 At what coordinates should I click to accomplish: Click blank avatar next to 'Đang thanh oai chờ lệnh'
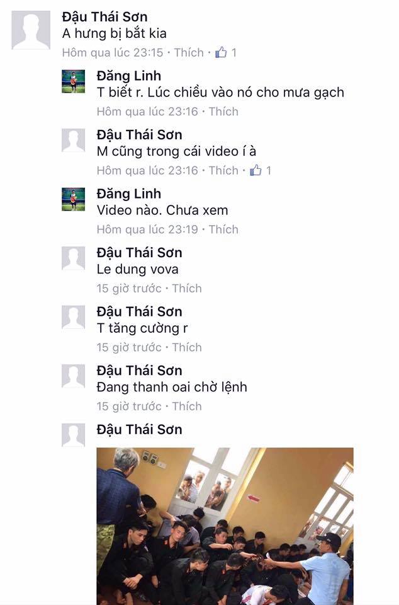point(73,376)
